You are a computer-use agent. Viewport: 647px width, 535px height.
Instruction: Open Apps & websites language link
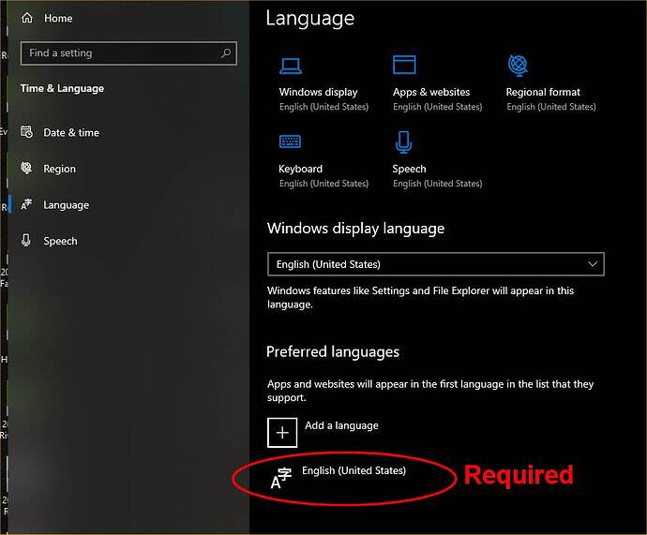(x=431, y=92)
